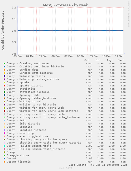Click the legend label Sleep
Image resolution: width=131 pixels, height=171 pixels.
(x=11, y=152)
